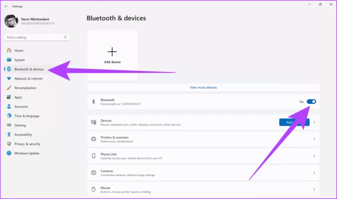The height and width of the screenshot is (199, 337).
Task: Open Printers & scanners via its chevron
Action: [314, 139]
